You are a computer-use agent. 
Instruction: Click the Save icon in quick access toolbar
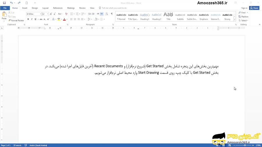click(x=4, y=3)
